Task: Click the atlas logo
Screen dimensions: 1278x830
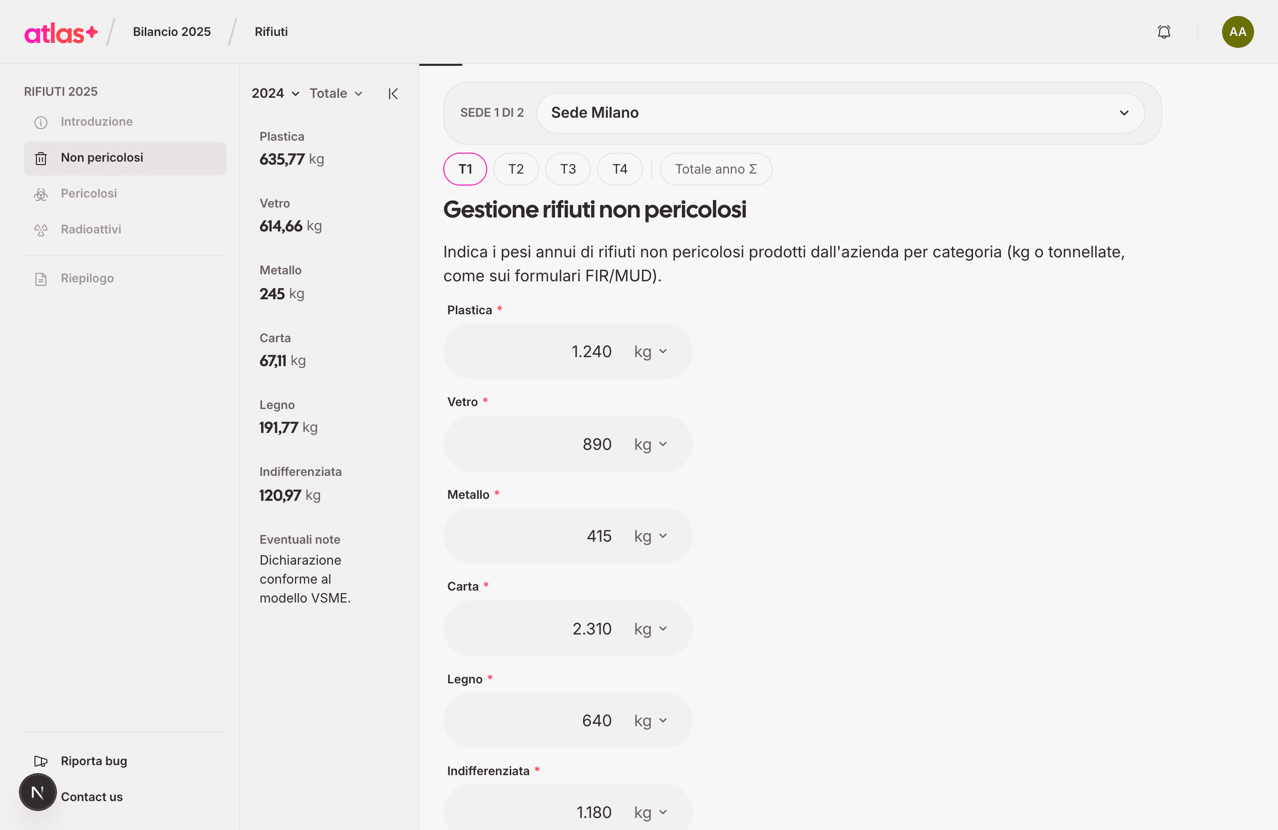Action: 61,33
